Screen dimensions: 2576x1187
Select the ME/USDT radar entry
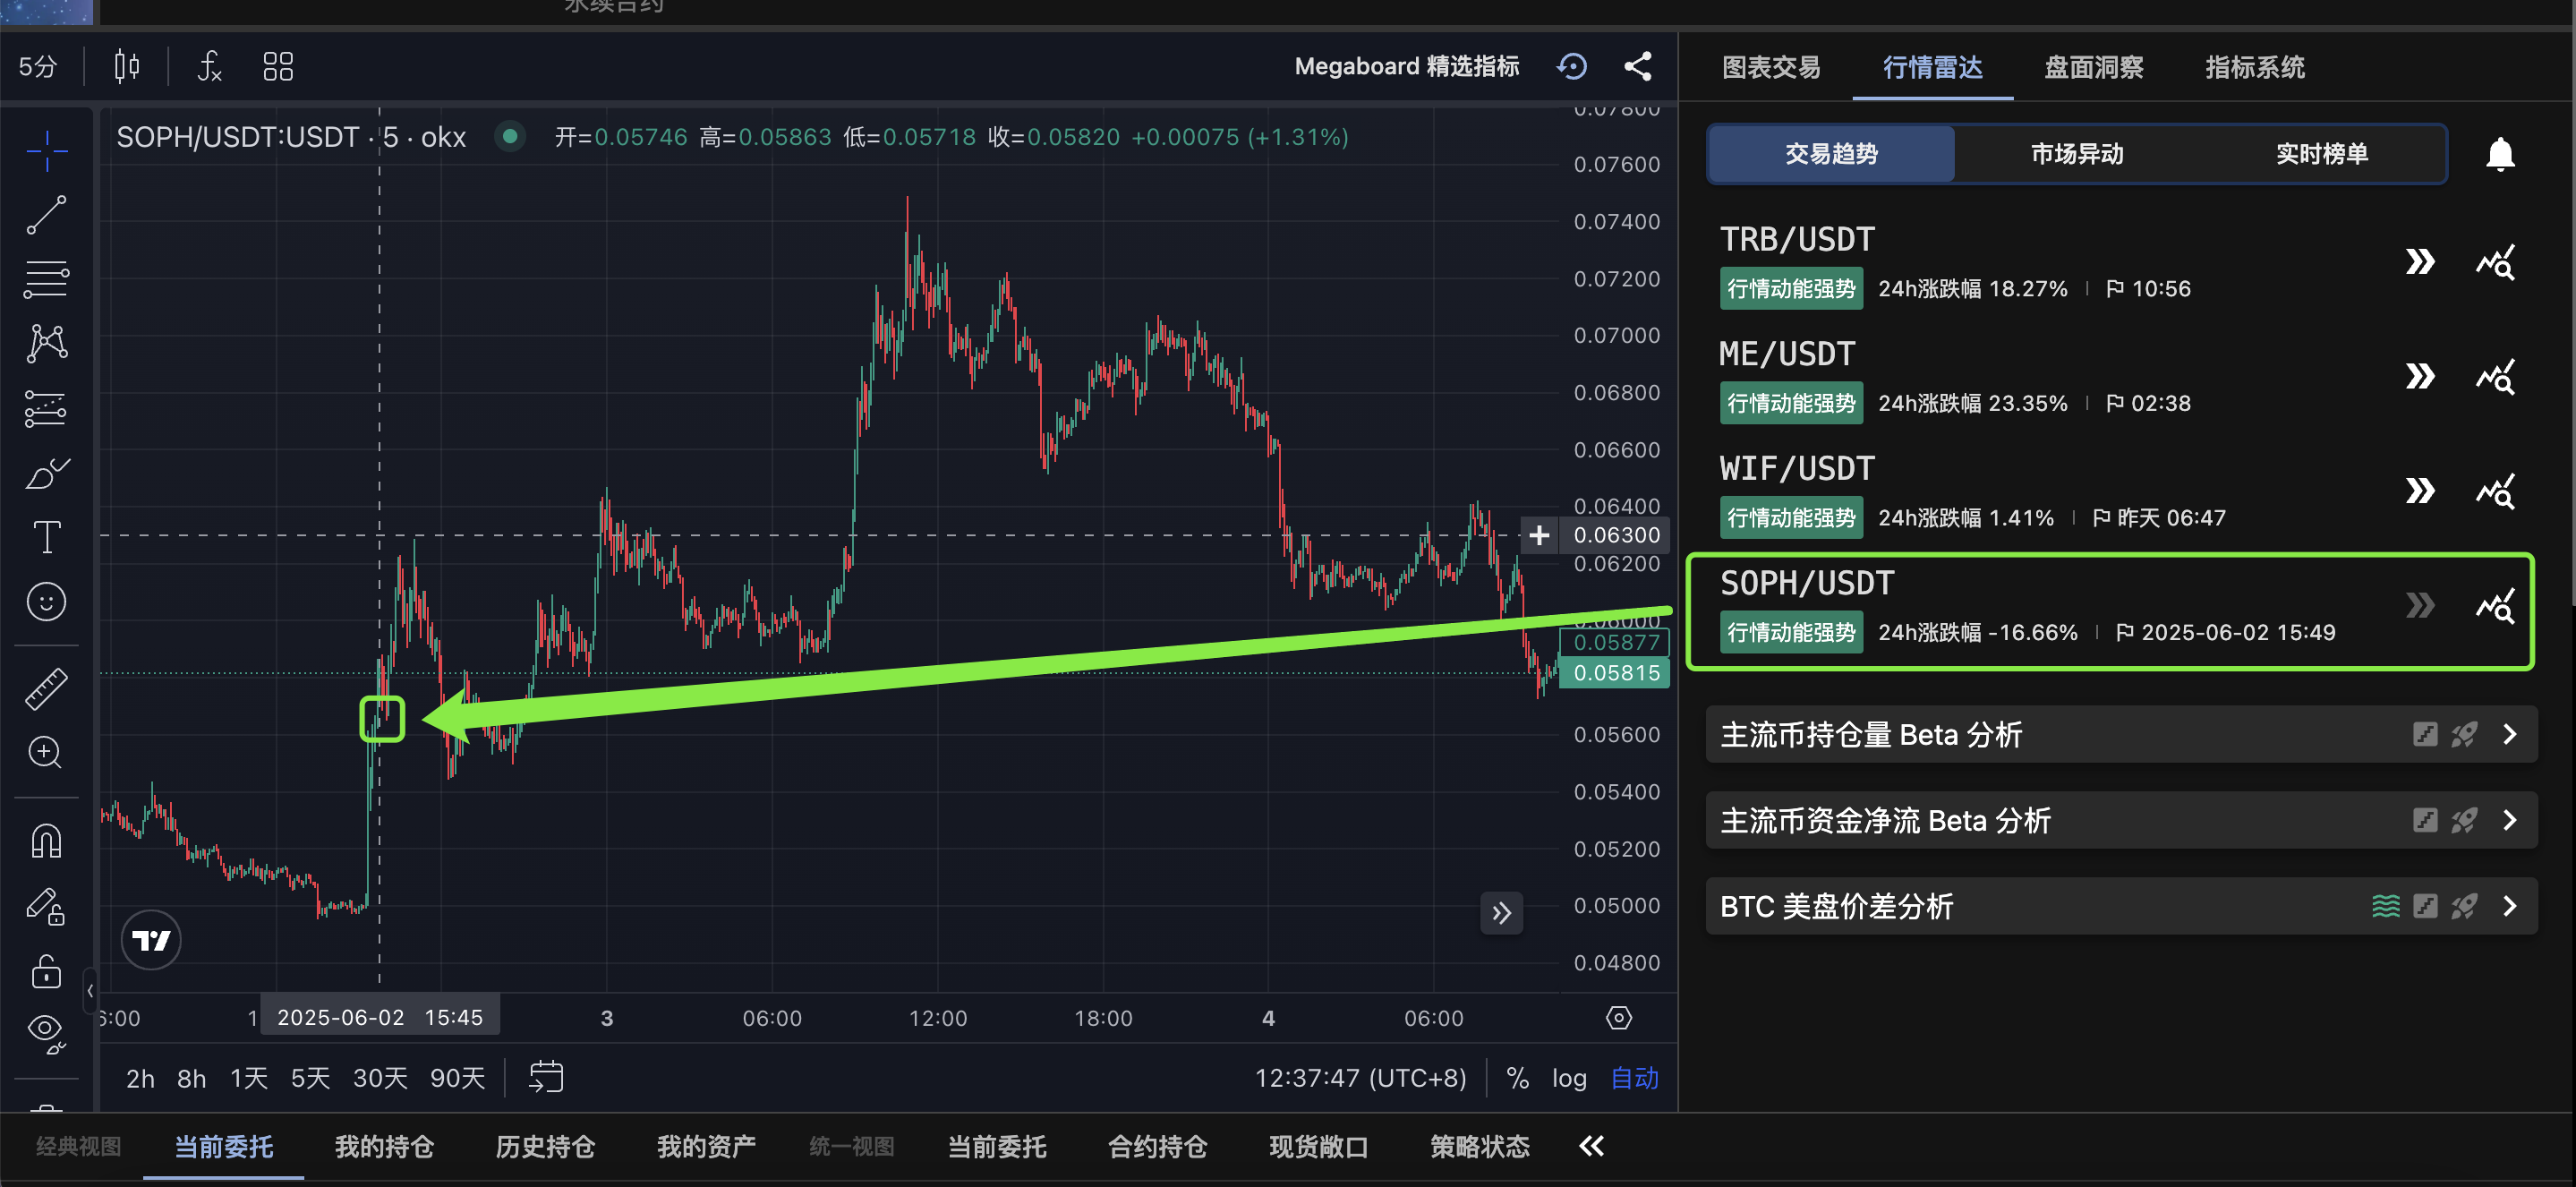pos(1786,354)
